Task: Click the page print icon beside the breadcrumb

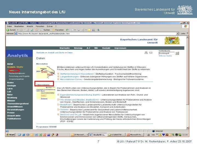Action: 146,53
